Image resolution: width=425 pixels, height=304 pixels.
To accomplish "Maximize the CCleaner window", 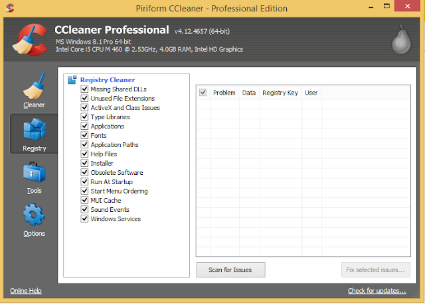I will 386,6.
